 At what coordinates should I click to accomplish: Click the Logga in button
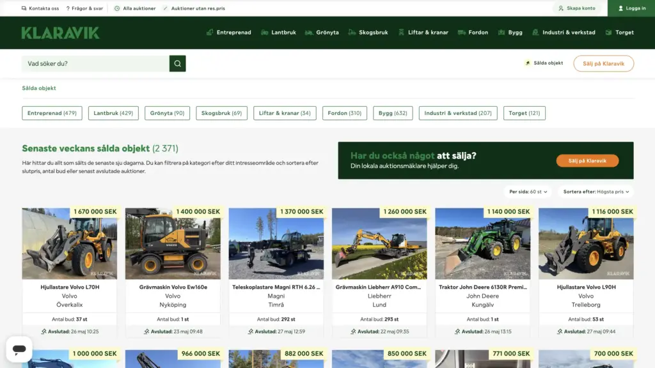pos(631,8)
